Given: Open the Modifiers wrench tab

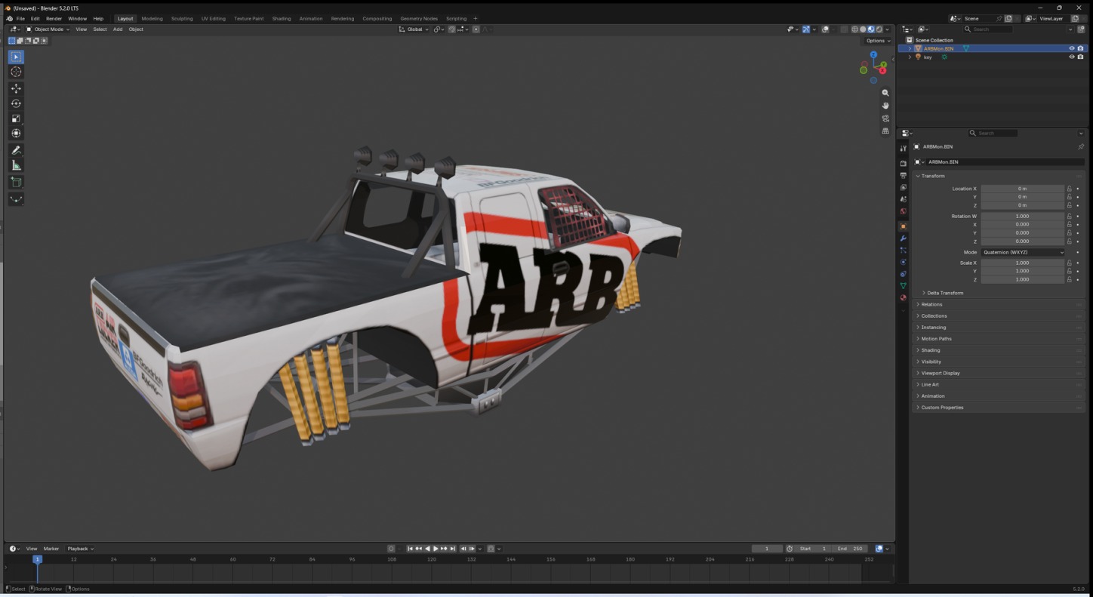Looking at the screenshot, I should pos(903,238).
